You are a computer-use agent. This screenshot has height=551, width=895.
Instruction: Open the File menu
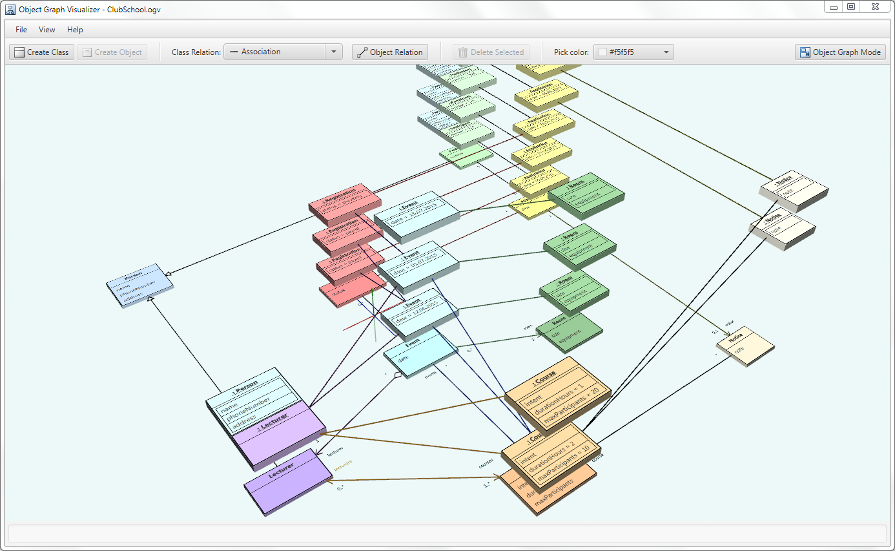21,29
